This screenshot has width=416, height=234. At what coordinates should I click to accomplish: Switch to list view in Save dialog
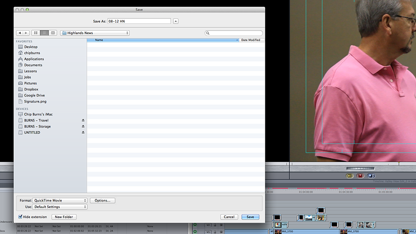(x=44, y=33)
